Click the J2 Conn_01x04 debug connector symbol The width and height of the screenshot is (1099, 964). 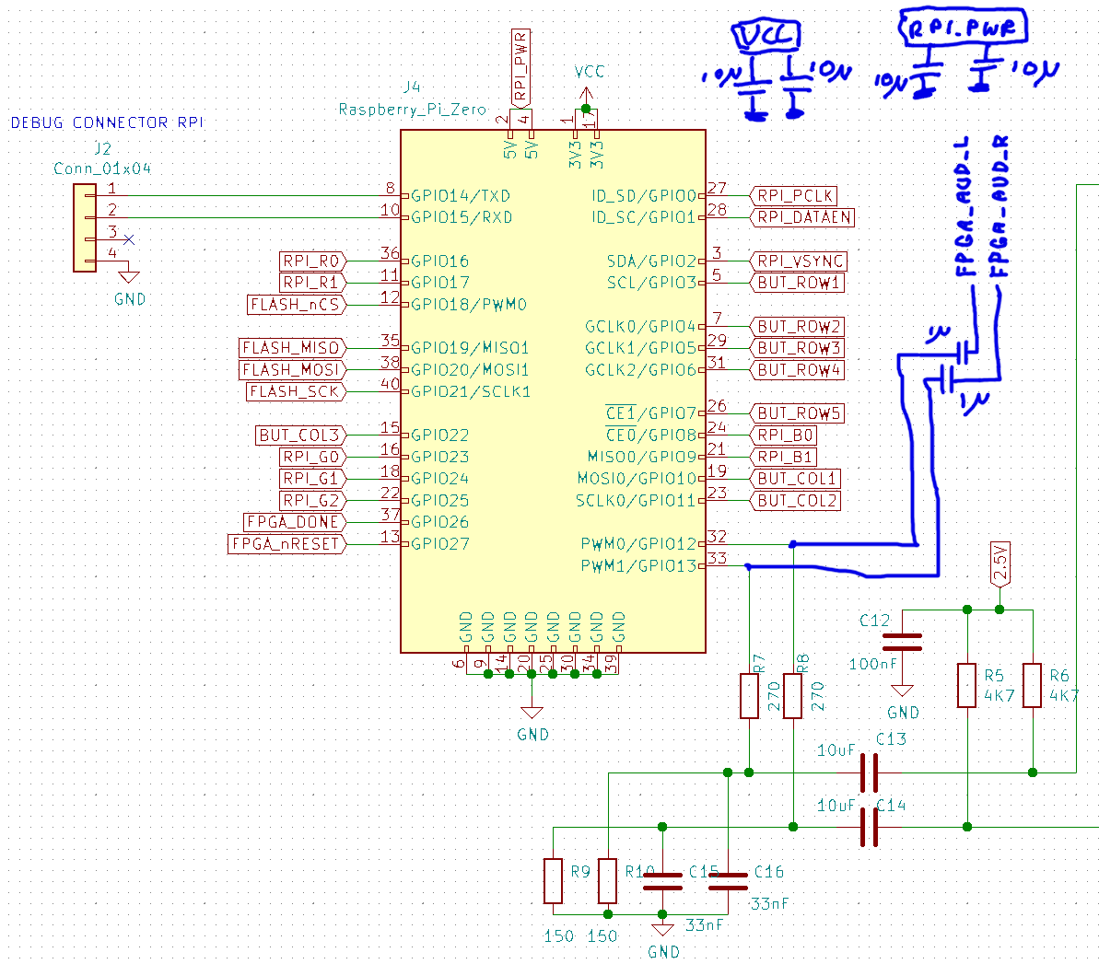click(x=85, y=227)
